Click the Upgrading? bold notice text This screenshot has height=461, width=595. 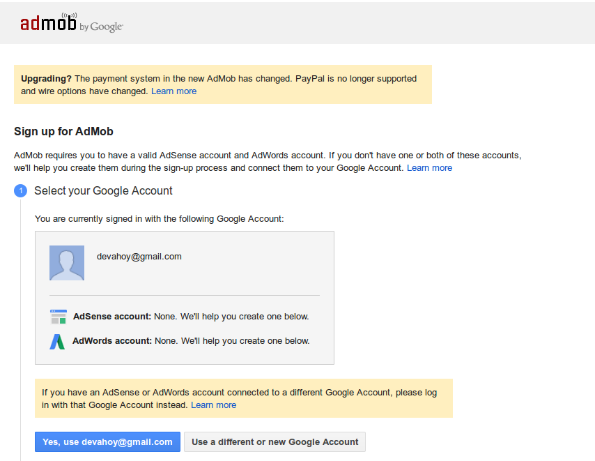[x=46, y=79]
